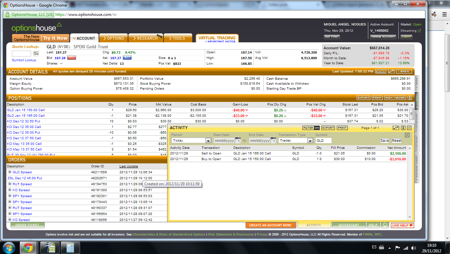Open the account value chart icon
Screen dimensions: 450x254
tap(381, 71)
